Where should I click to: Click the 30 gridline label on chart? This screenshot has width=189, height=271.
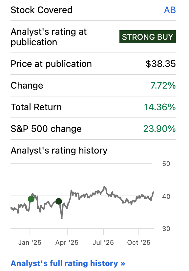166,229
